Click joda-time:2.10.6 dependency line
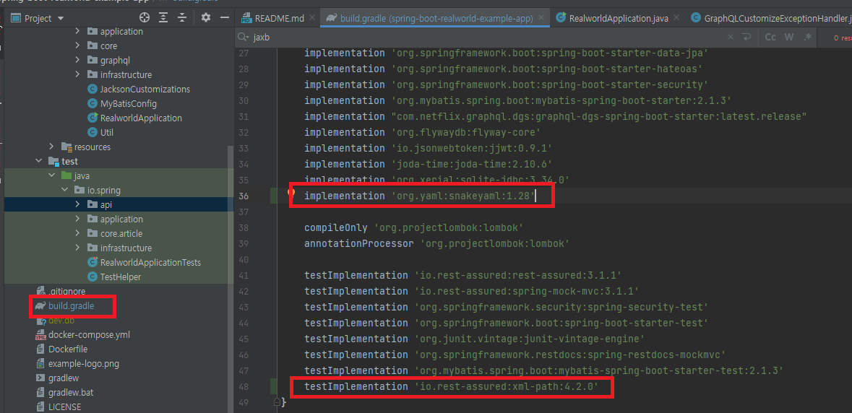Viewport: 852px width, 413px height. click(x=428, y=164)
